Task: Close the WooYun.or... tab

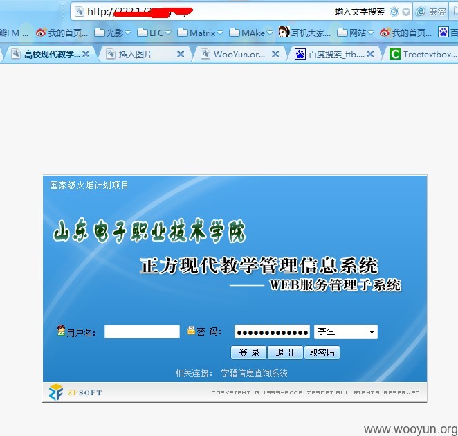Action: [275, 54]
